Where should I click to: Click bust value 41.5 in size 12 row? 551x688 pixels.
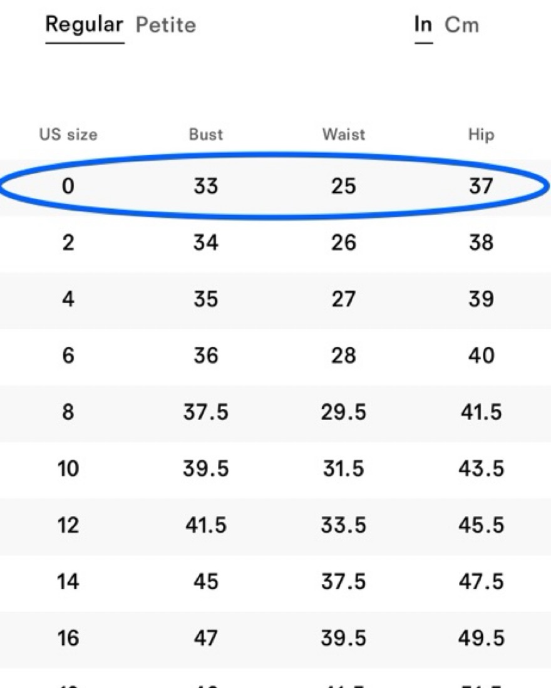coord(205,525)
